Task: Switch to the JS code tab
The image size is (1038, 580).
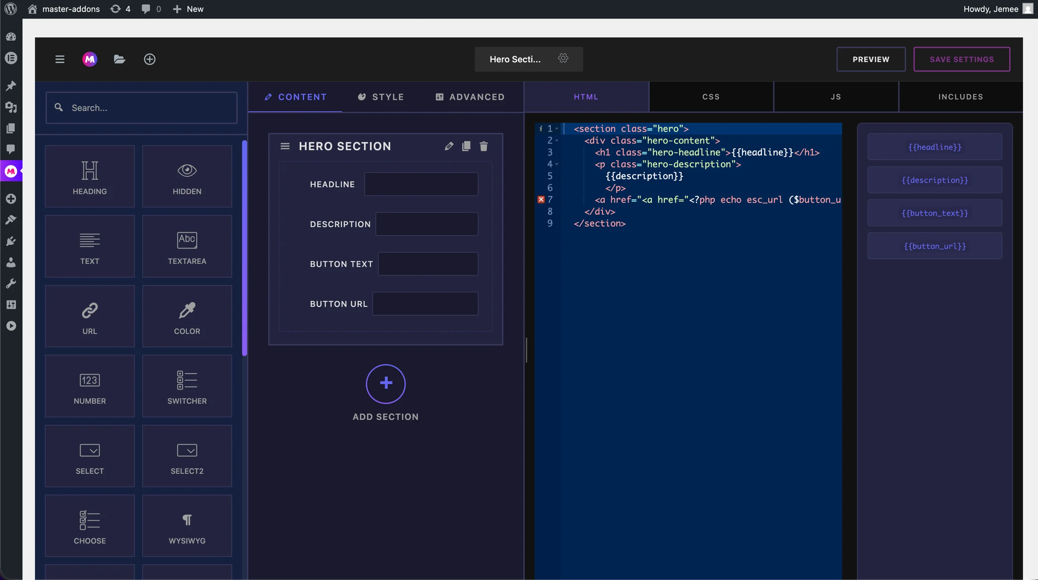Action: click(836, 97)
